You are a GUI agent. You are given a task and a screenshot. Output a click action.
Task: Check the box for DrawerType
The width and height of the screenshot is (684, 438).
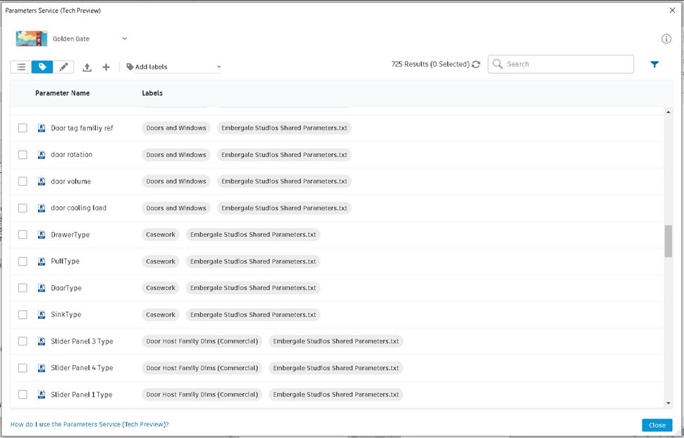tap(22, 235)
